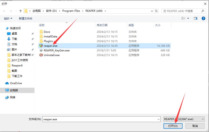Create folder with 新建文件夹
209x132 pixels.
(26, 18)
